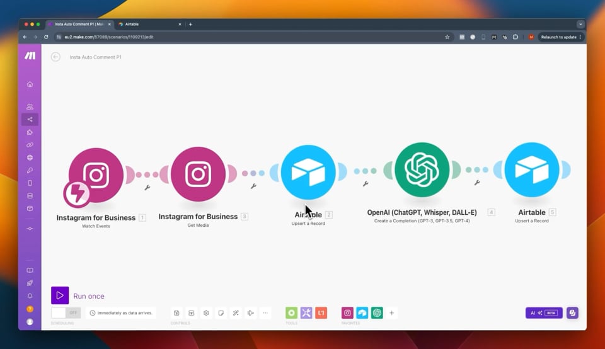Viewport: 605px width, 349px height.
Task: Open What's new rocket icon
Action: point(30,283)
